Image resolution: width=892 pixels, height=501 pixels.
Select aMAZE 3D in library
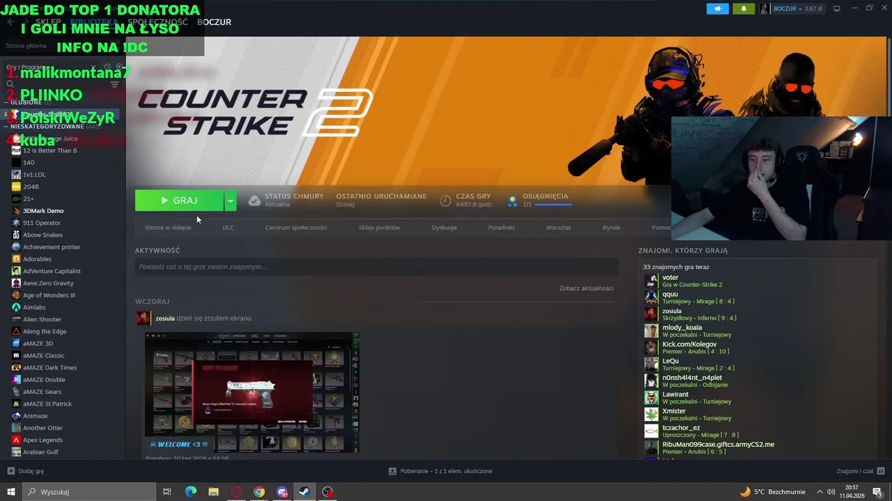[x=38, y=344]
